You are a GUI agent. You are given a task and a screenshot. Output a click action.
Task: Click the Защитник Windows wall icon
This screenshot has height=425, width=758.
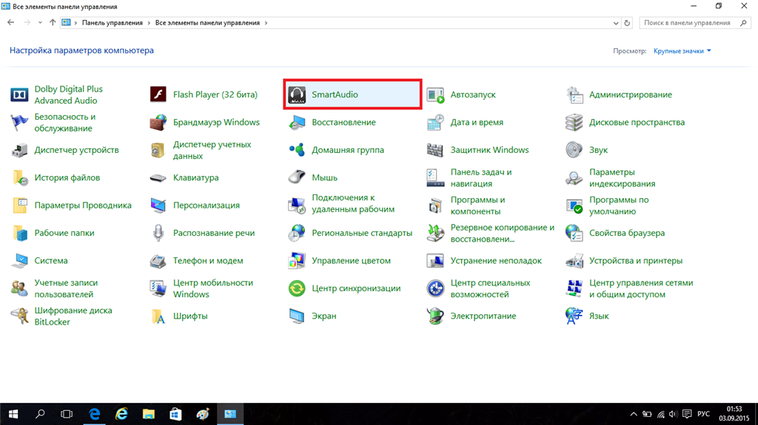pyautogui.click(x=435, y=150)
